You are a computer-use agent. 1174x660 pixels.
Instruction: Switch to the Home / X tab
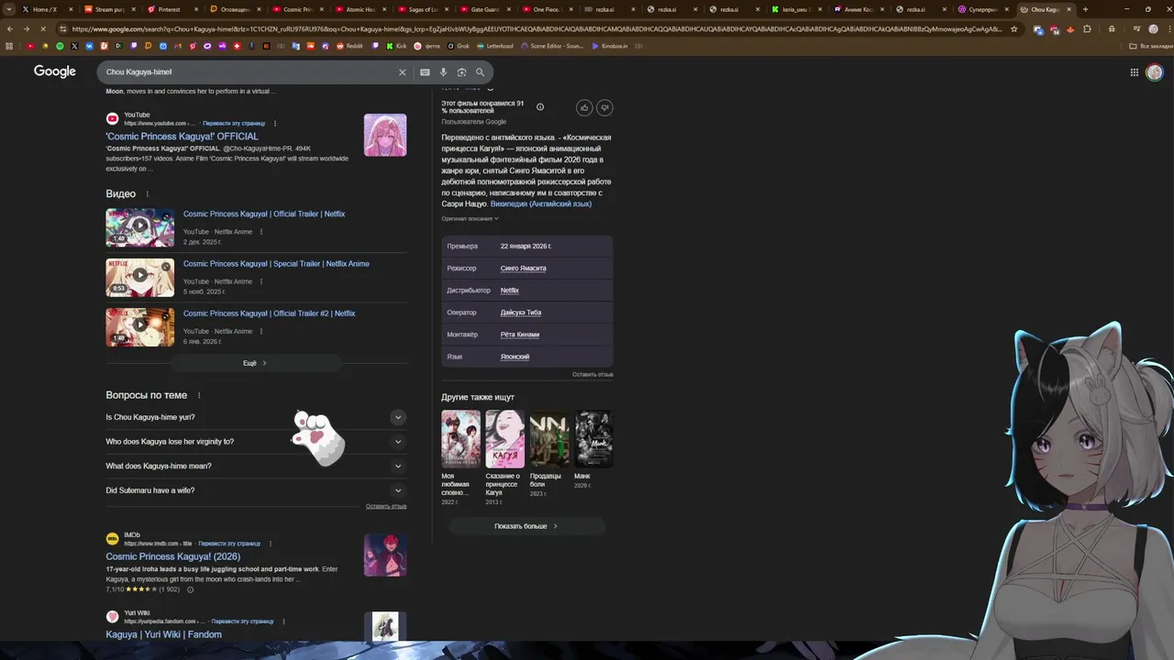coord(46,9)
